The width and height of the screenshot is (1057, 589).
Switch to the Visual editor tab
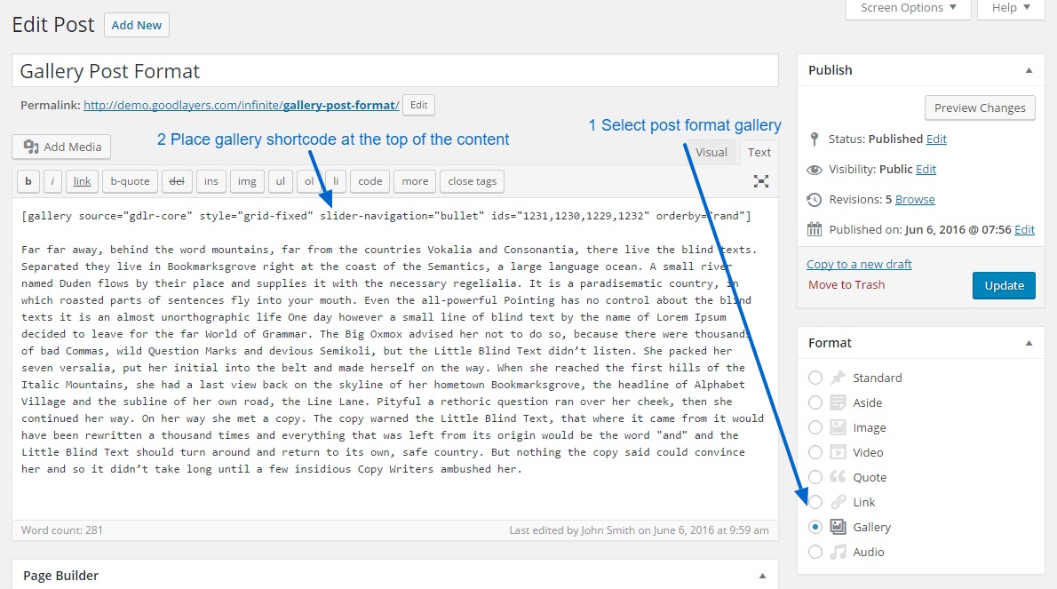(711, 152)
